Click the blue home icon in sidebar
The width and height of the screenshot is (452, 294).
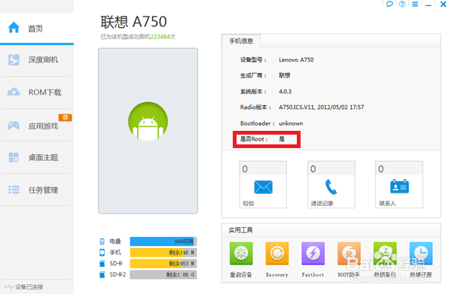[14, 28]
